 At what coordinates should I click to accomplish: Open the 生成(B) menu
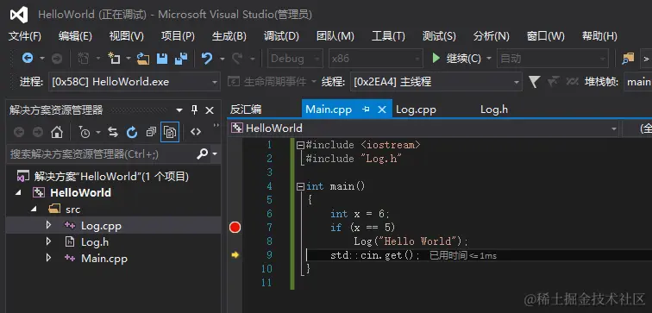point(229,36)
